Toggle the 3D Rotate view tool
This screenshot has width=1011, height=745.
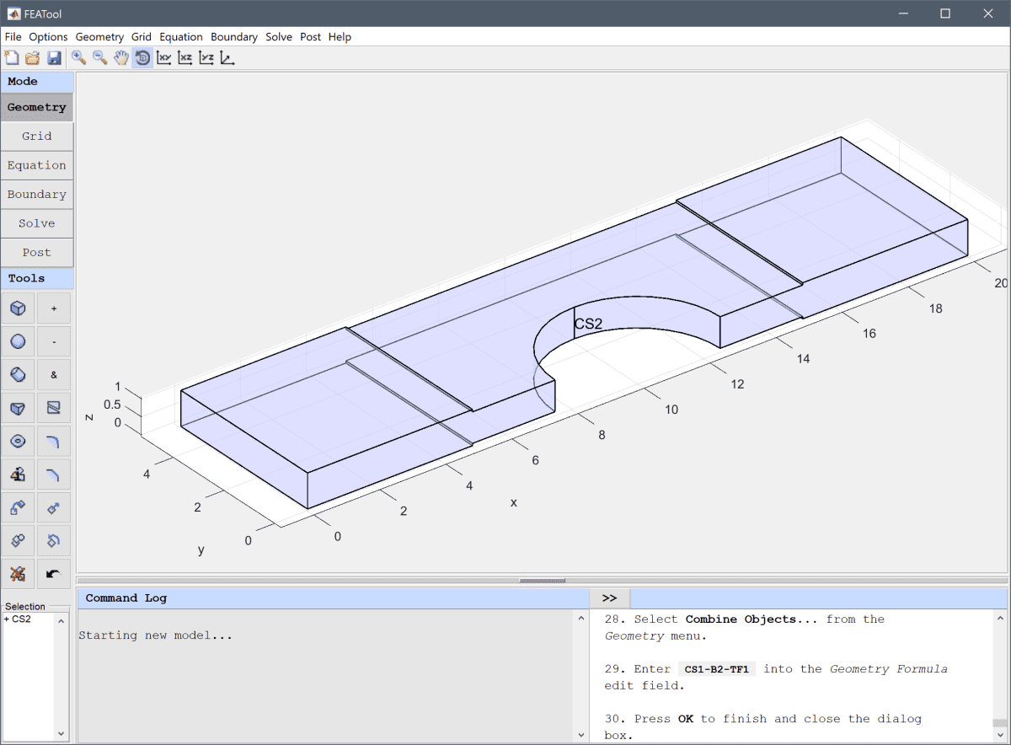coord(142,58)
